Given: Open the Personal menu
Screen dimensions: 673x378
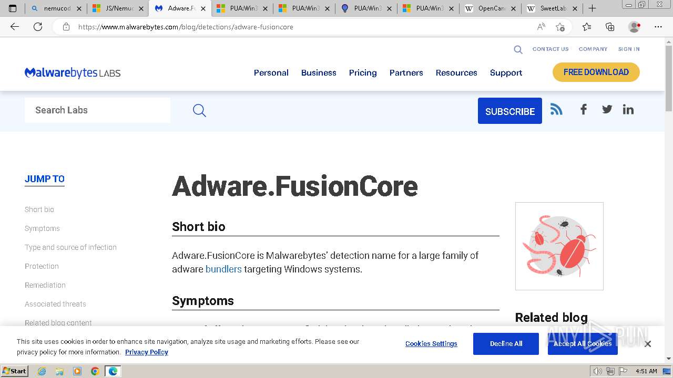Looking at the screenshot, I should click(x=271, y=73).
